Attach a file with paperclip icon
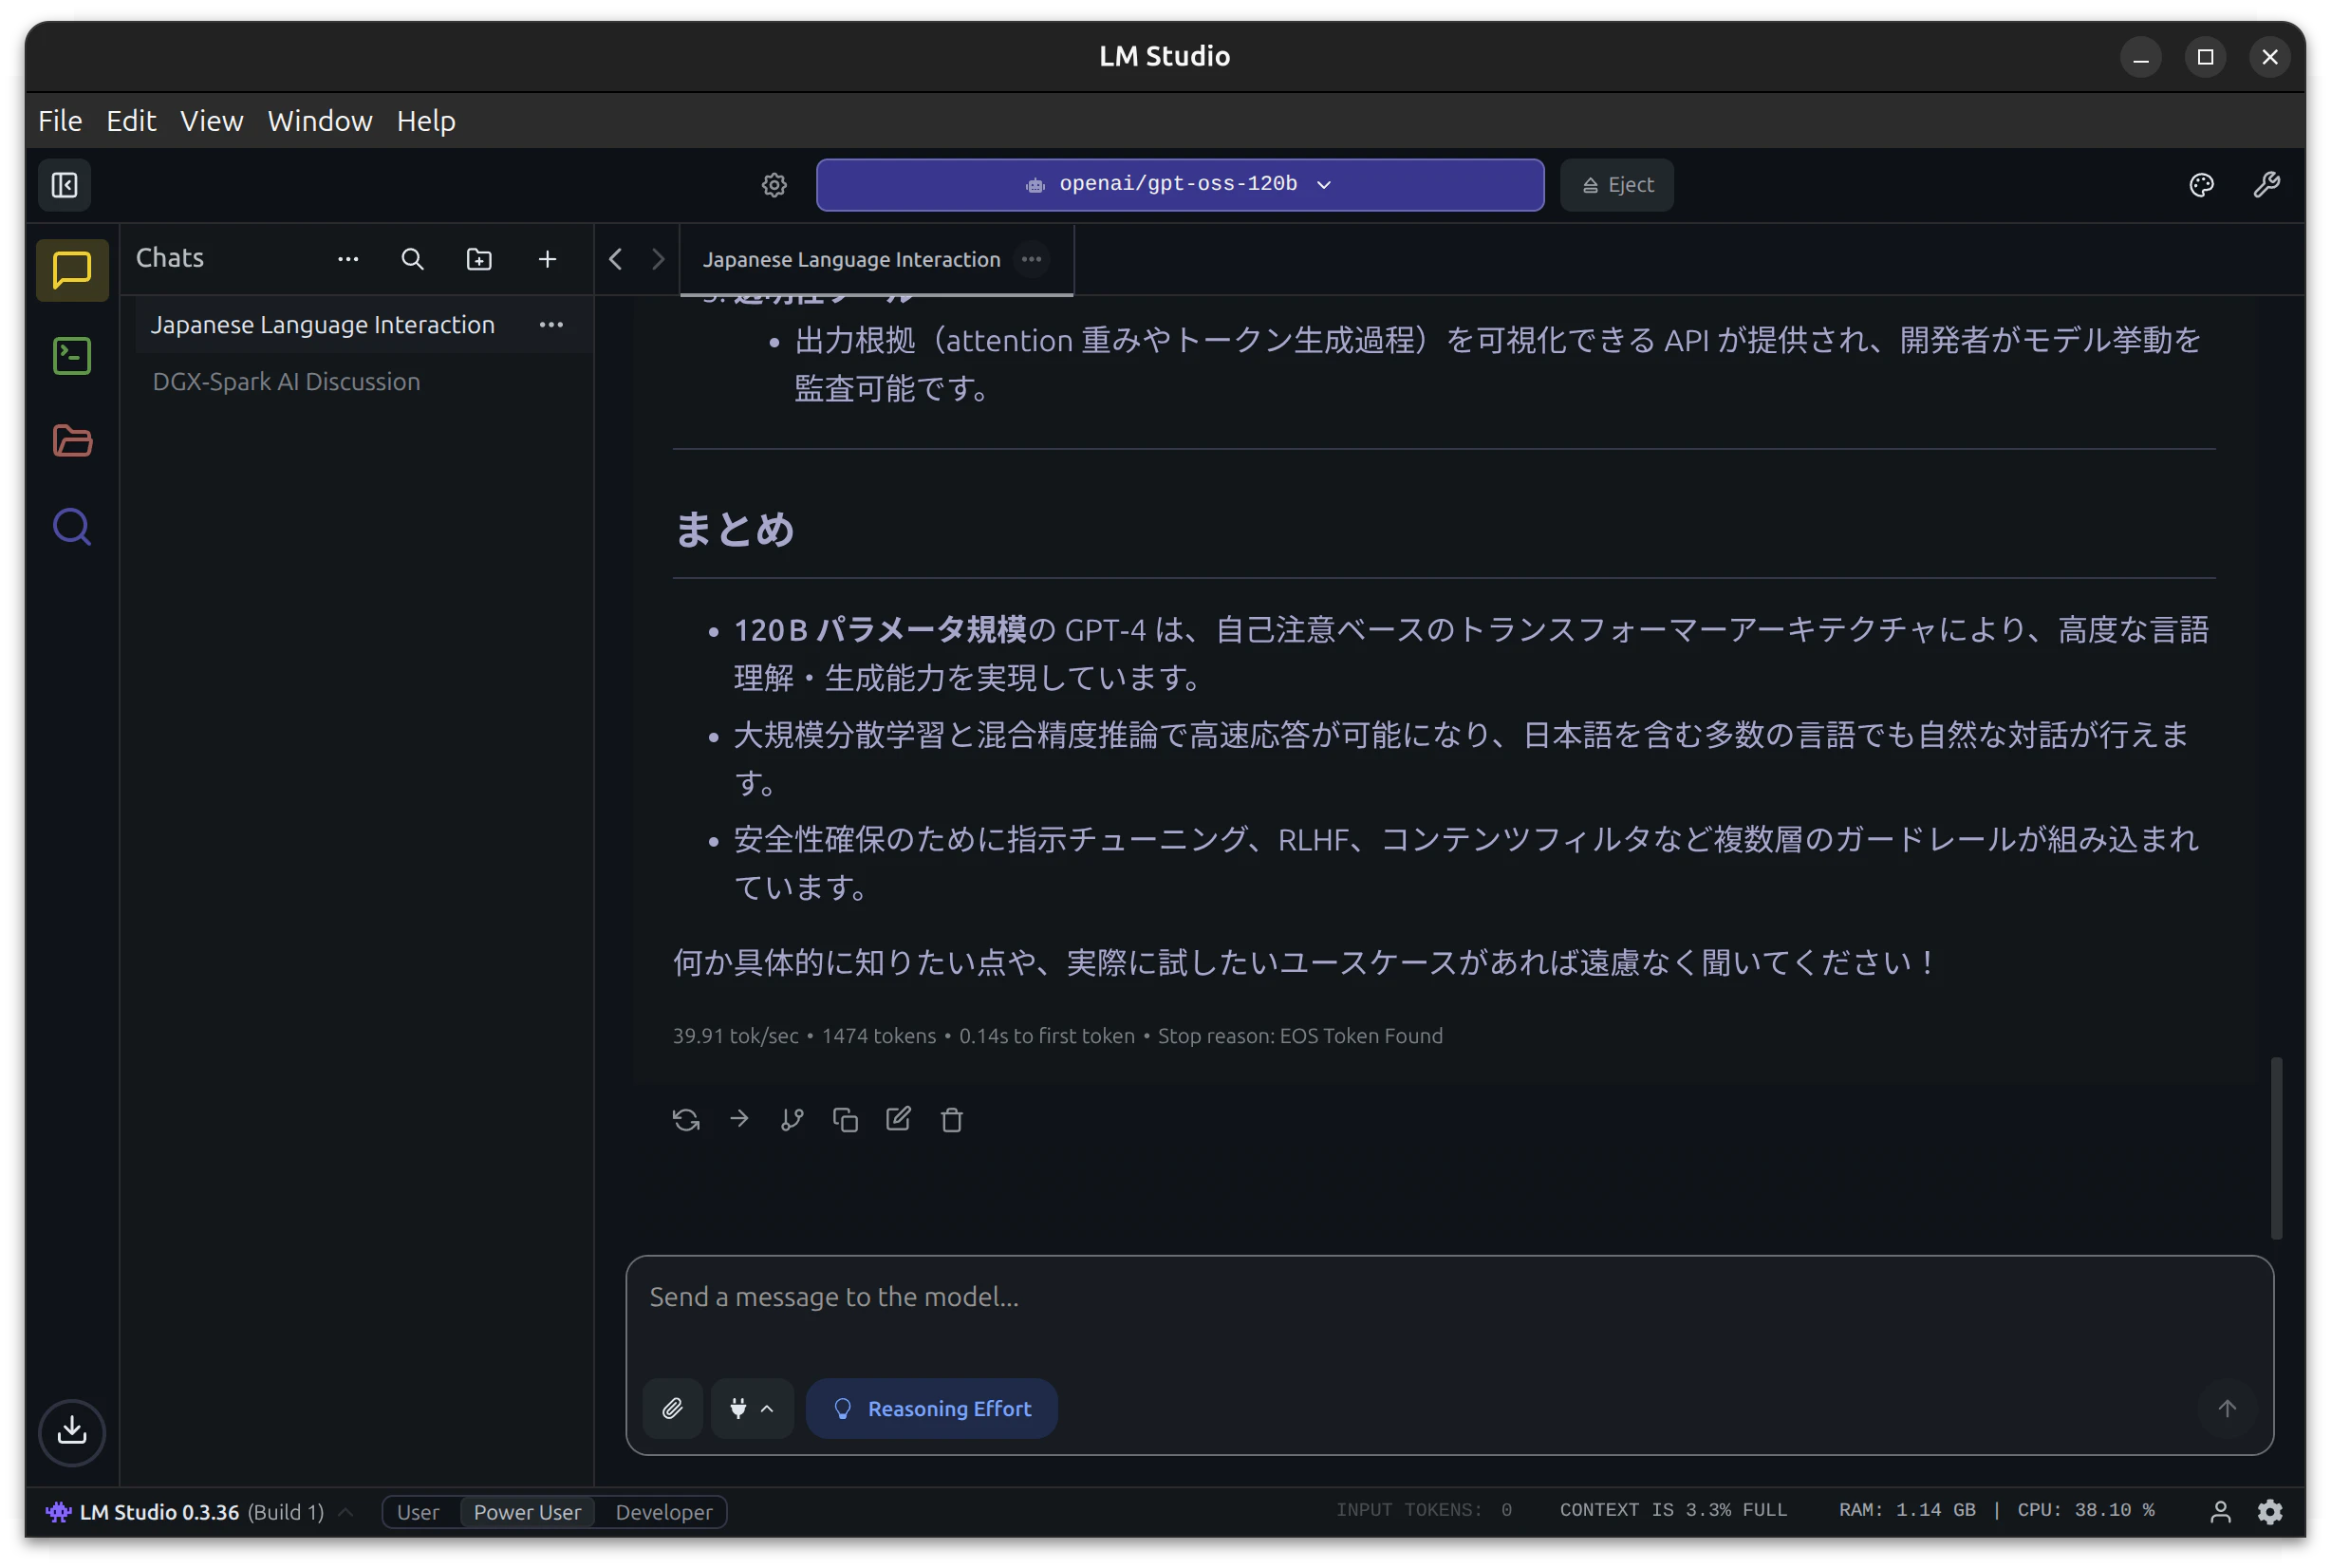The height and width of the screenshot is (1568, 2331). click(x=672, y=1409)
